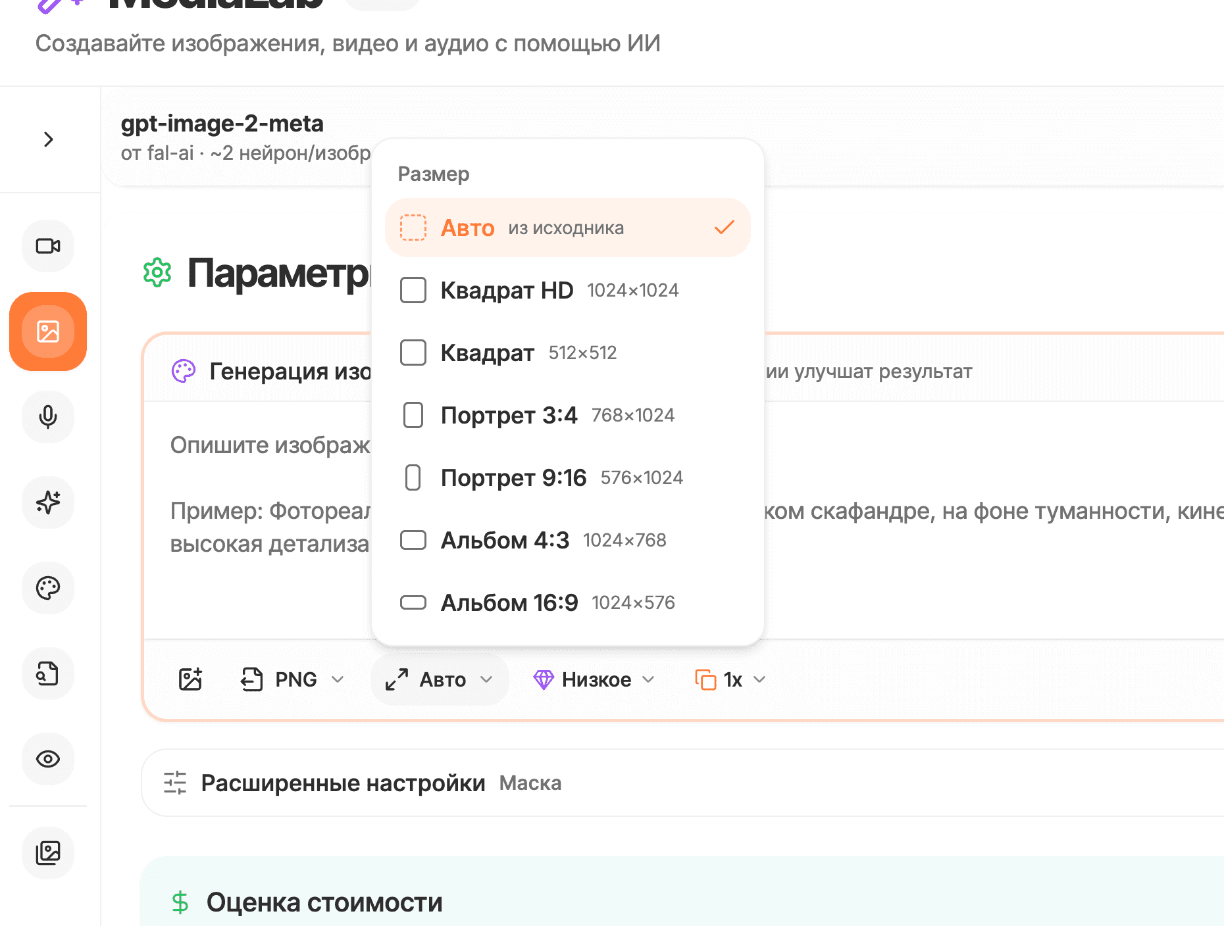Select Альбом 16:9 1024×576 size

point(568,602)
